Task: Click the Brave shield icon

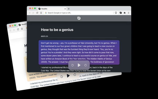Action: click(x=116, y=13)
